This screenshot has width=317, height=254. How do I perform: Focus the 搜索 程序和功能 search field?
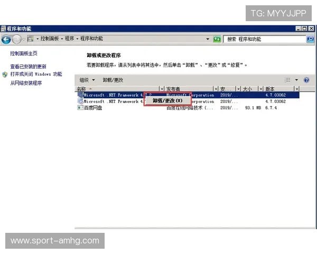265,39
